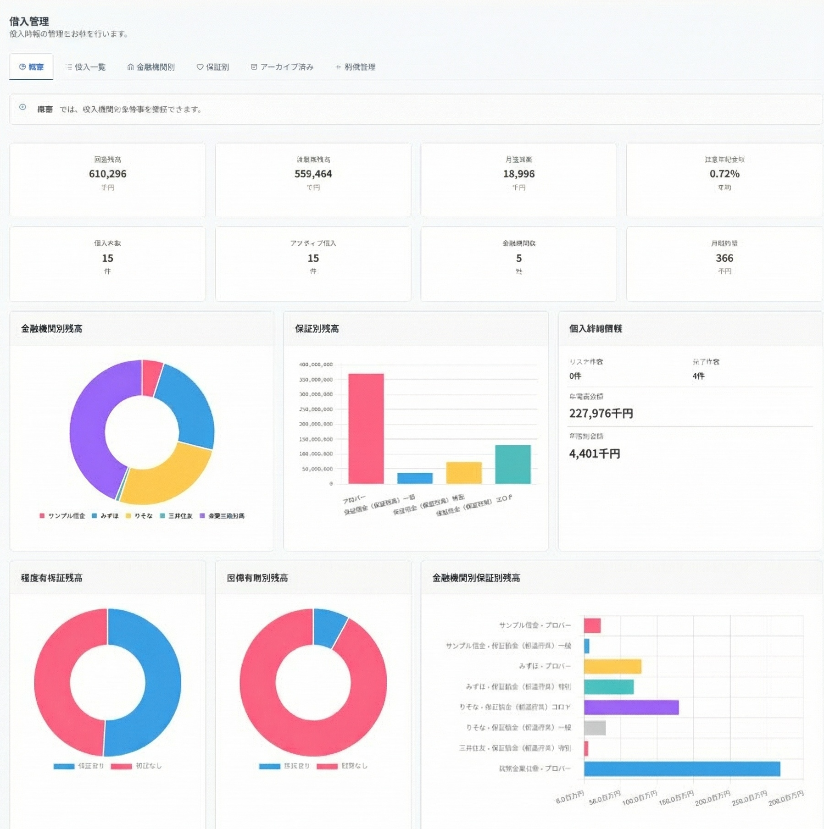The height and width of the screenshot is (829, 824).
Task: Click the purple legend swatch of the institution donut
Action: [x=202, y=516]
